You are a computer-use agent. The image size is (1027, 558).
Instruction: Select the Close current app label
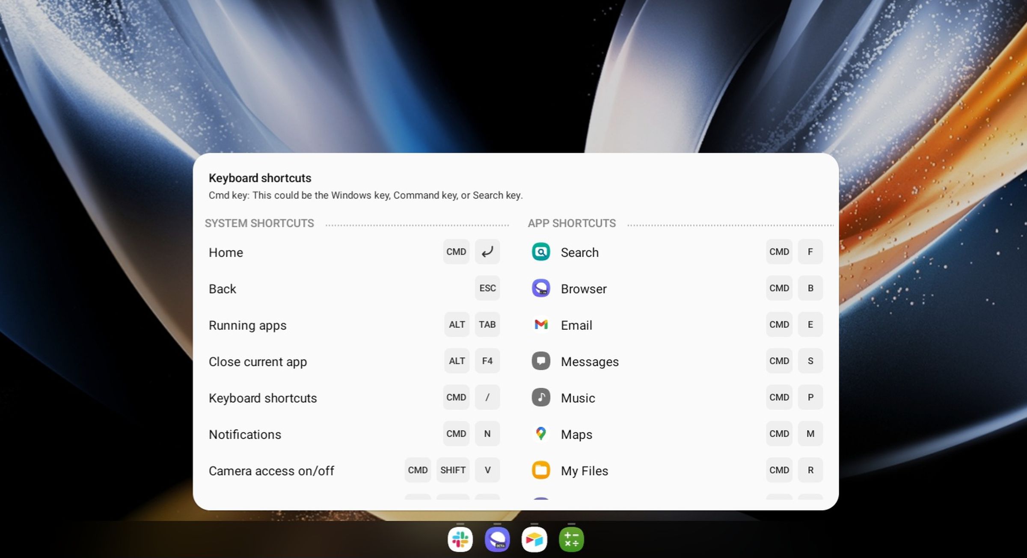click(258, 362)
